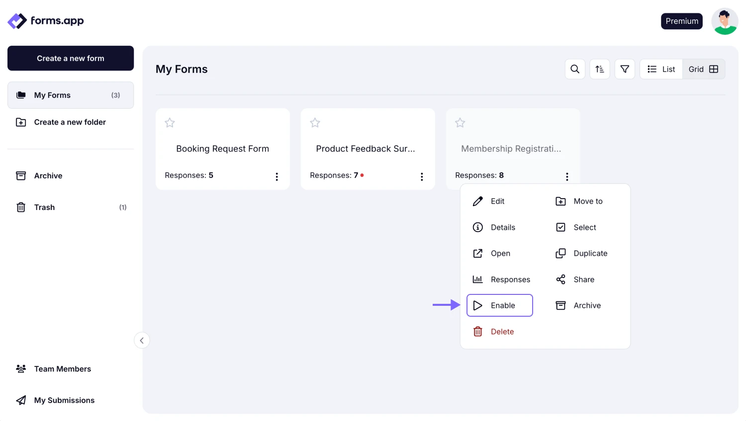
Task: Open the search icon in My Forms toolbar
Action: tap(575, 69)
